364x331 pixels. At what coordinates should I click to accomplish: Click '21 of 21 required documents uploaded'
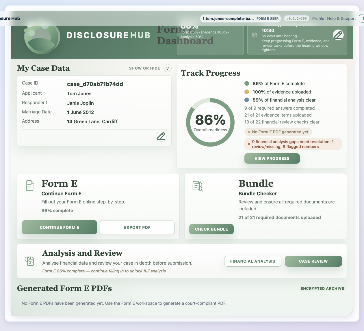click(280, 217)
